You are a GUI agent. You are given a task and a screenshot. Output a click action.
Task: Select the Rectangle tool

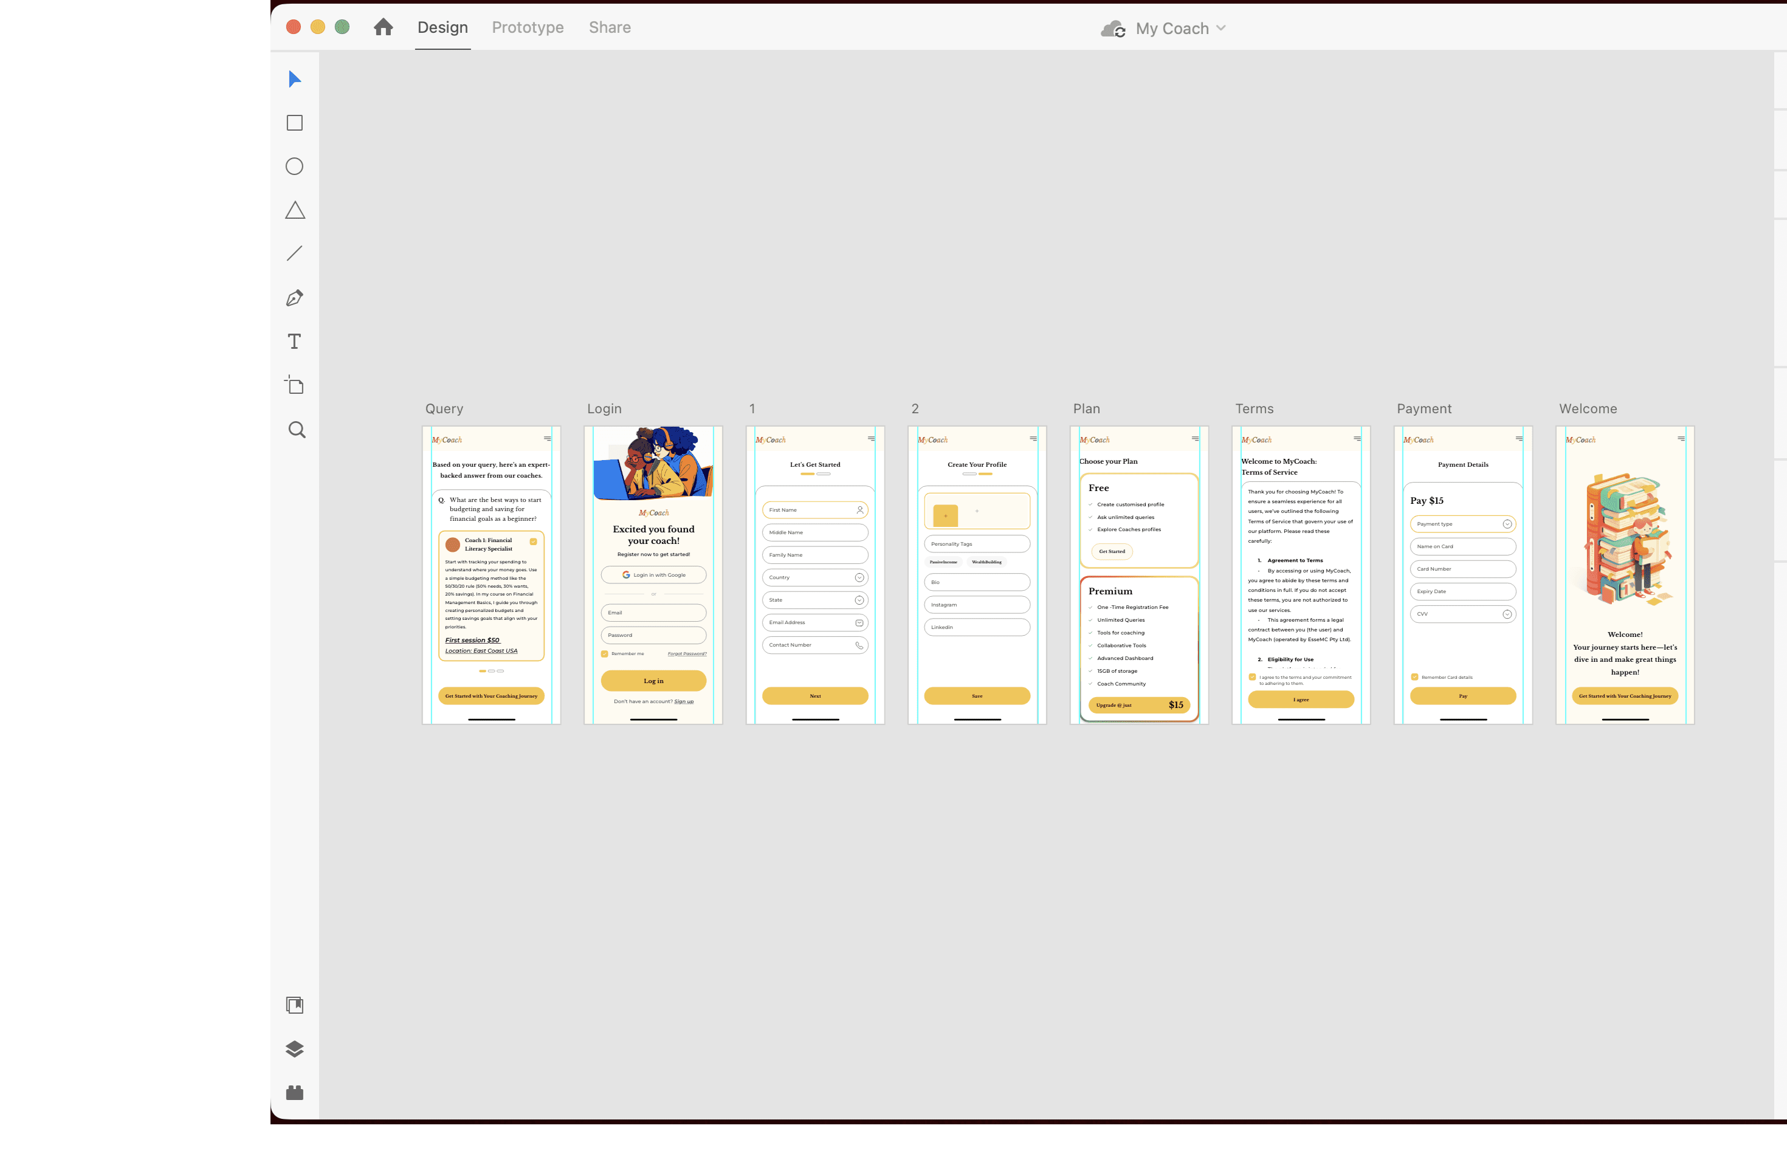click(294, 123)
